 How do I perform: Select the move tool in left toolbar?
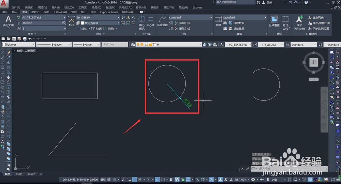[x=9, y=77]
